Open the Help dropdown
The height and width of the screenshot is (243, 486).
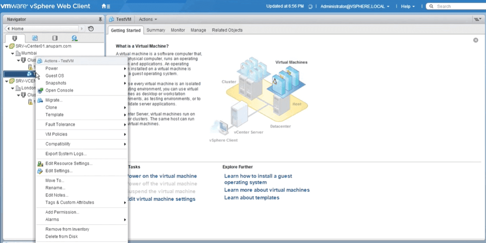coord(408,6)
